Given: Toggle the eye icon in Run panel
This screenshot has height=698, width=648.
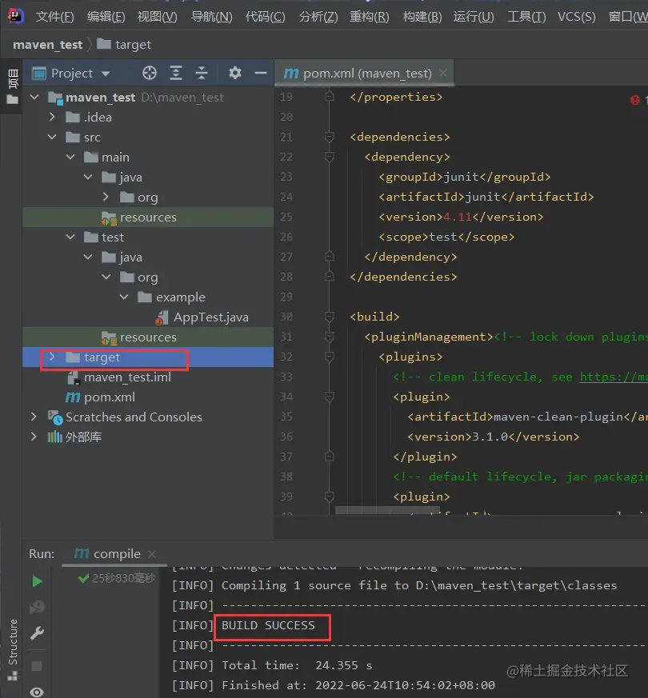Looking at the screenshot, I should [x=37, y=692].
